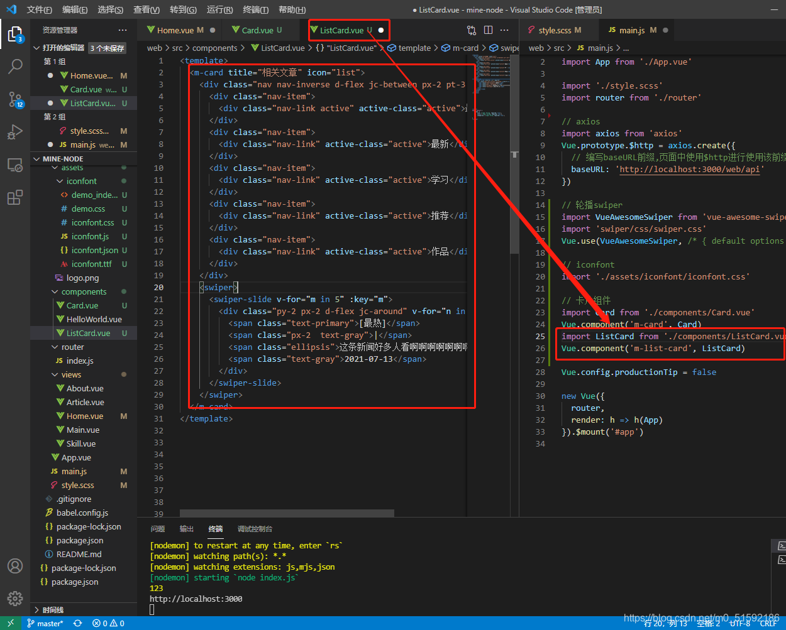Screen dimensions: 786x630
Task: Open the 转到(G) menu
Action: coord(183,9)
